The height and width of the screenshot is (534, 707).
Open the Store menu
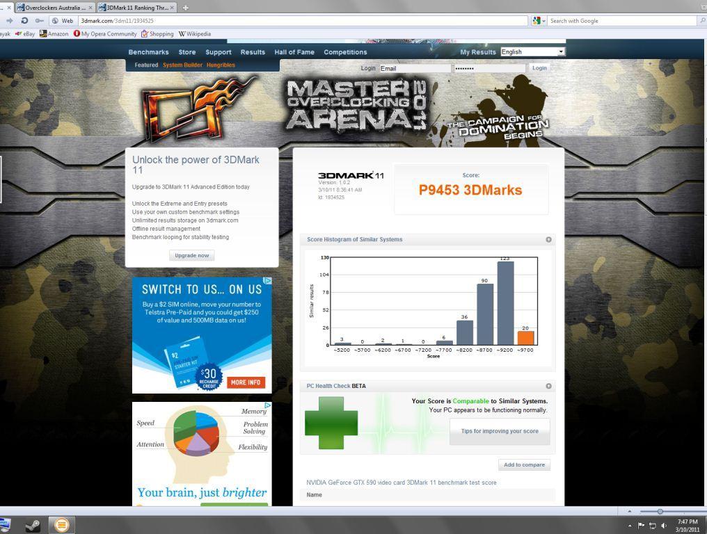pyautogui.click(x=187, y=52)
